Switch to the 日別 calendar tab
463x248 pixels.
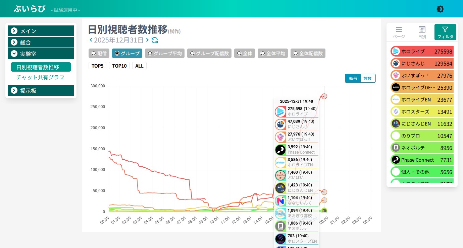(422, 32)
